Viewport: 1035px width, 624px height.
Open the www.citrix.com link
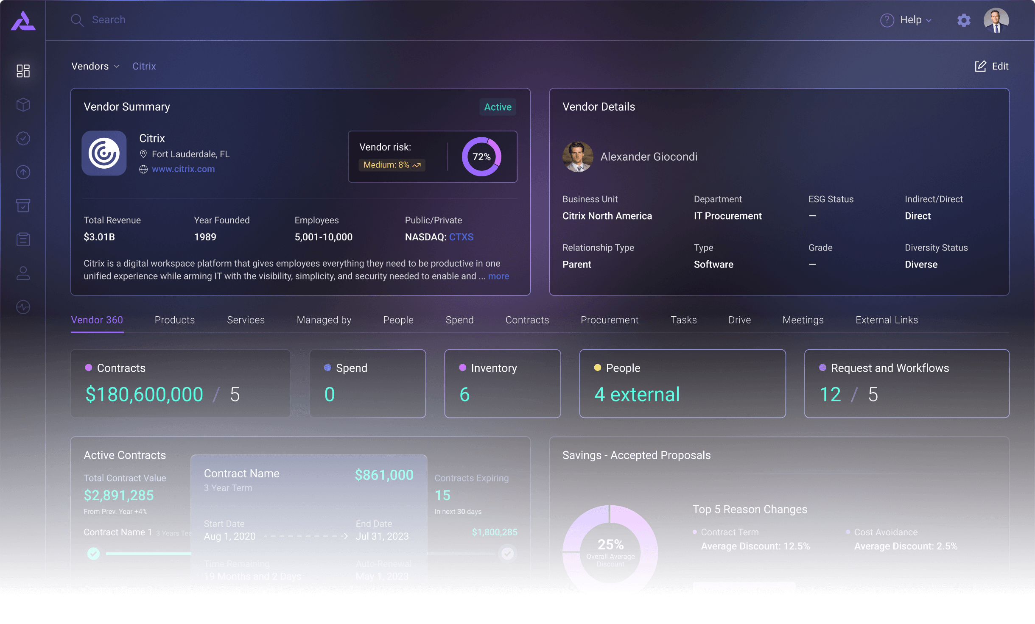point(183,169)
